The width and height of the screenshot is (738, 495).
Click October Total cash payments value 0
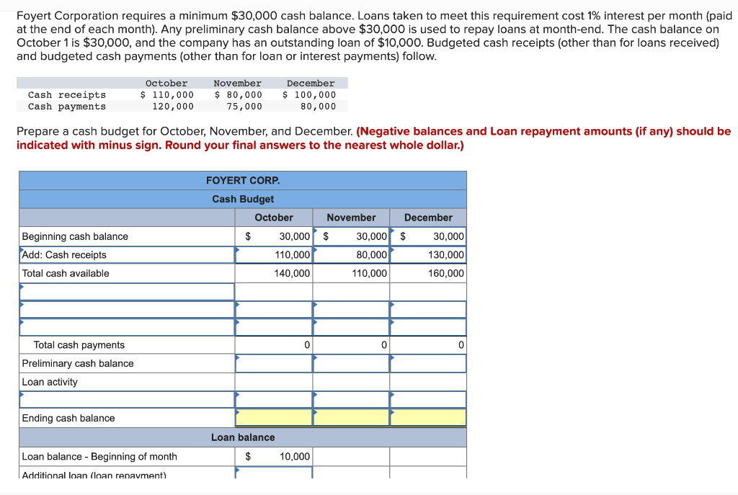tap(307, 345)
